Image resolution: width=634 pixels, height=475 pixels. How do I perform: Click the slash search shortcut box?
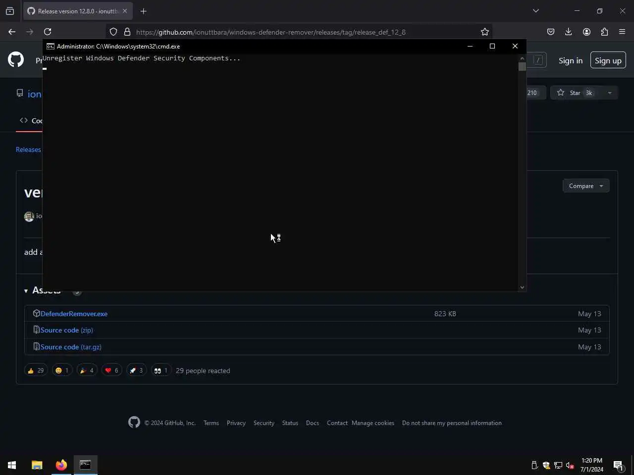coord(538,60)
